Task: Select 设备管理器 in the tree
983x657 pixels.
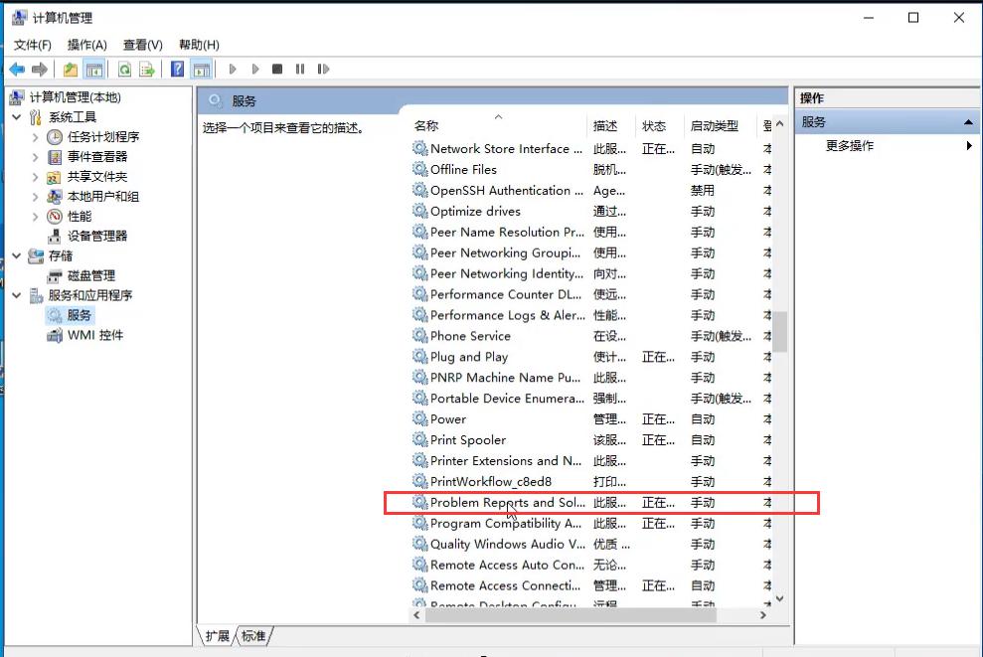Action: point(97,236)
